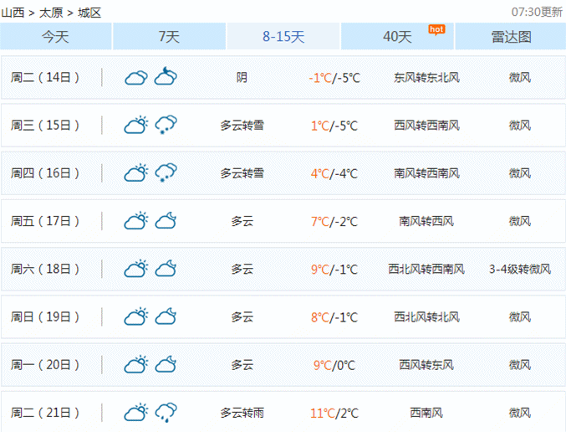Select the date 周六（18日）
The image size is (566, 432).
coord(45,269)
